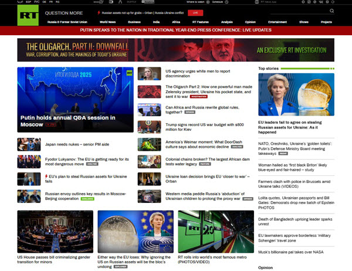
Task: Open Putin year-end press conference live updates banner
Action: [175, 29]
